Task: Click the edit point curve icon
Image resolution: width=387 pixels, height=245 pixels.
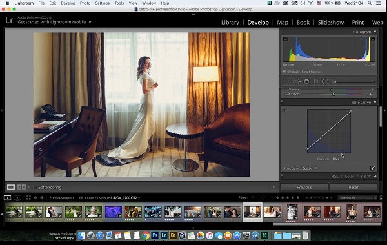Action: tap(373, 168)
